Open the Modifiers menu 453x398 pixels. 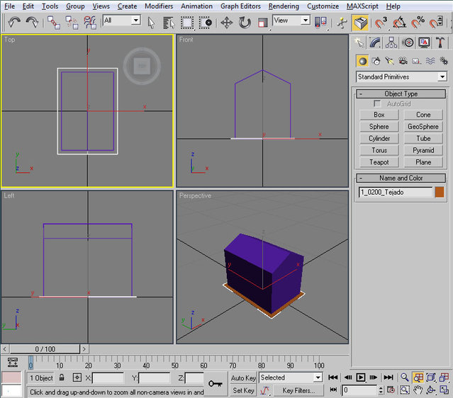click(158, 6)
